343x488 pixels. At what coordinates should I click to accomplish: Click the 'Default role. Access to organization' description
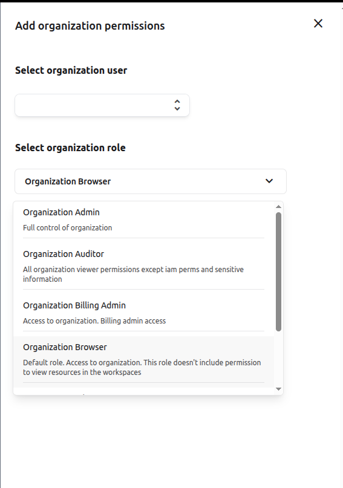pos(142,367)
